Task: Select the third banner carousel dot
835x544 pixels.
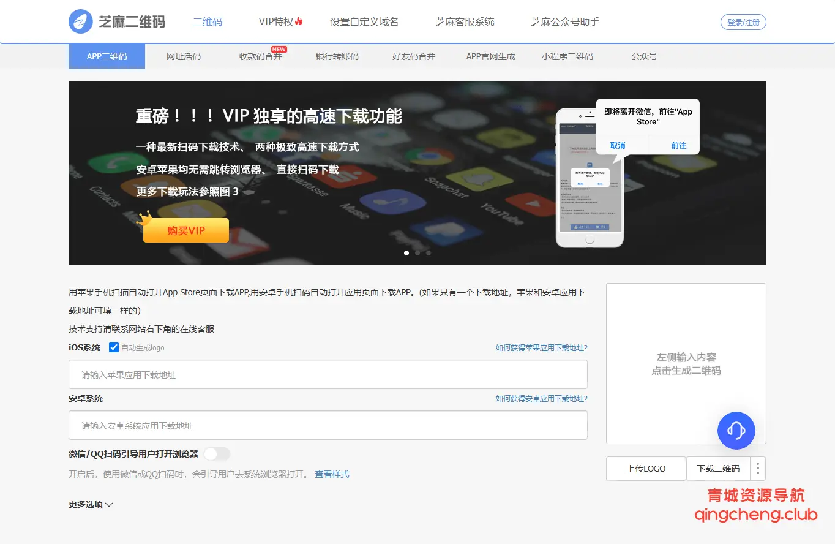Action: (x=429, y=252)
